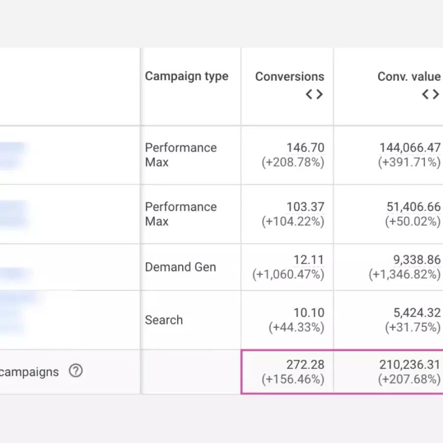
Task: Click the 9,338.86 conversion value cell
Action: [x=417, y=260]
